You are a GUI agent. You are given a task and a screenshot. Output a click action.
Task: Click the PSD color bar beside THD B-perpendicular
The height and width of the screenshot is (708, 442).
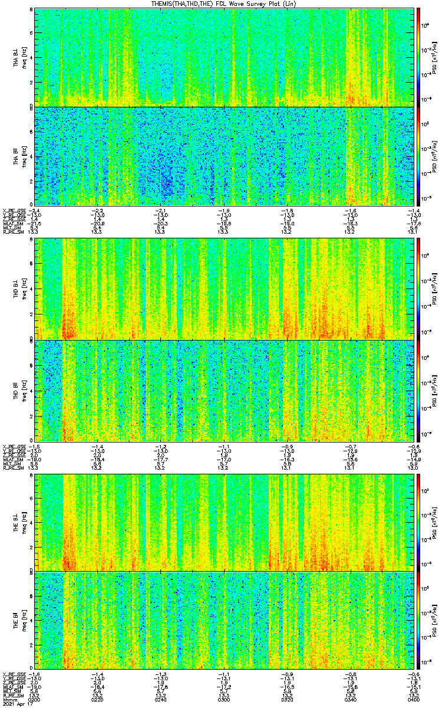click(418, 289)
